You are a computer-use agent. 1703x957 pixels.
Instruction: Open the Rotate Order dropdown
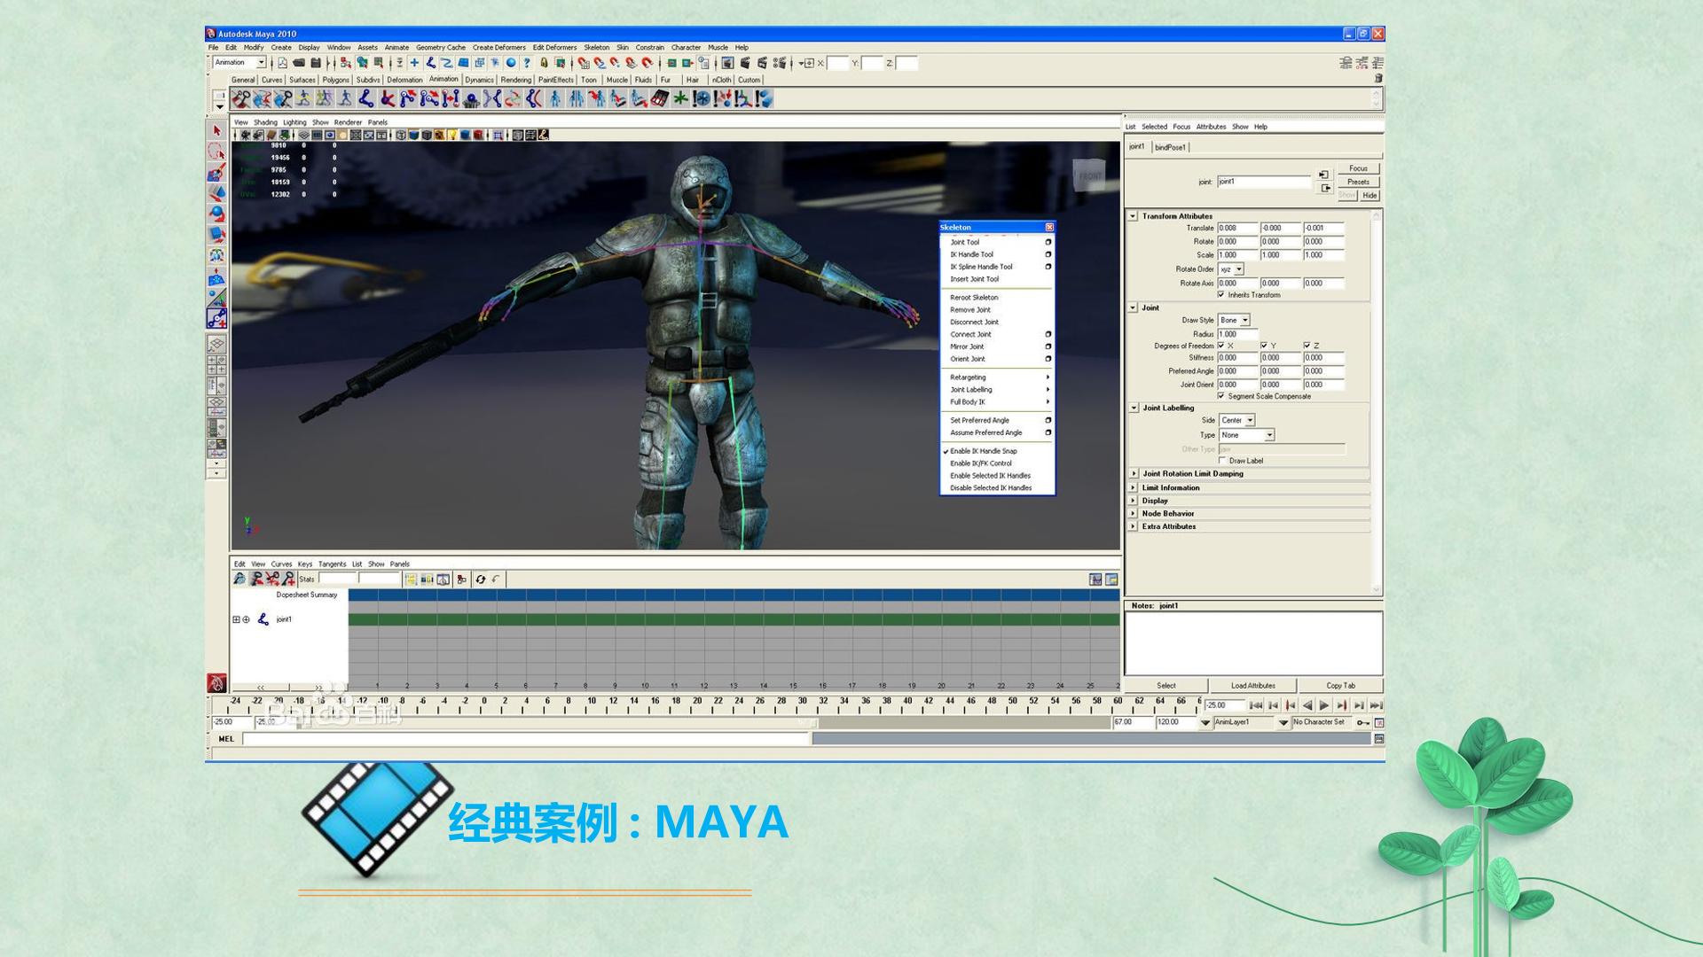(x=1231, y=269)
